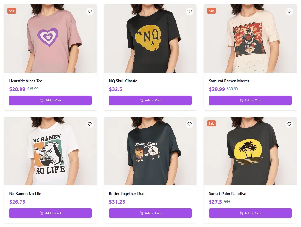This screenshot has width=301, height=227.
Task: Add Better Together Duo to cart
Action: click(150, 213)
